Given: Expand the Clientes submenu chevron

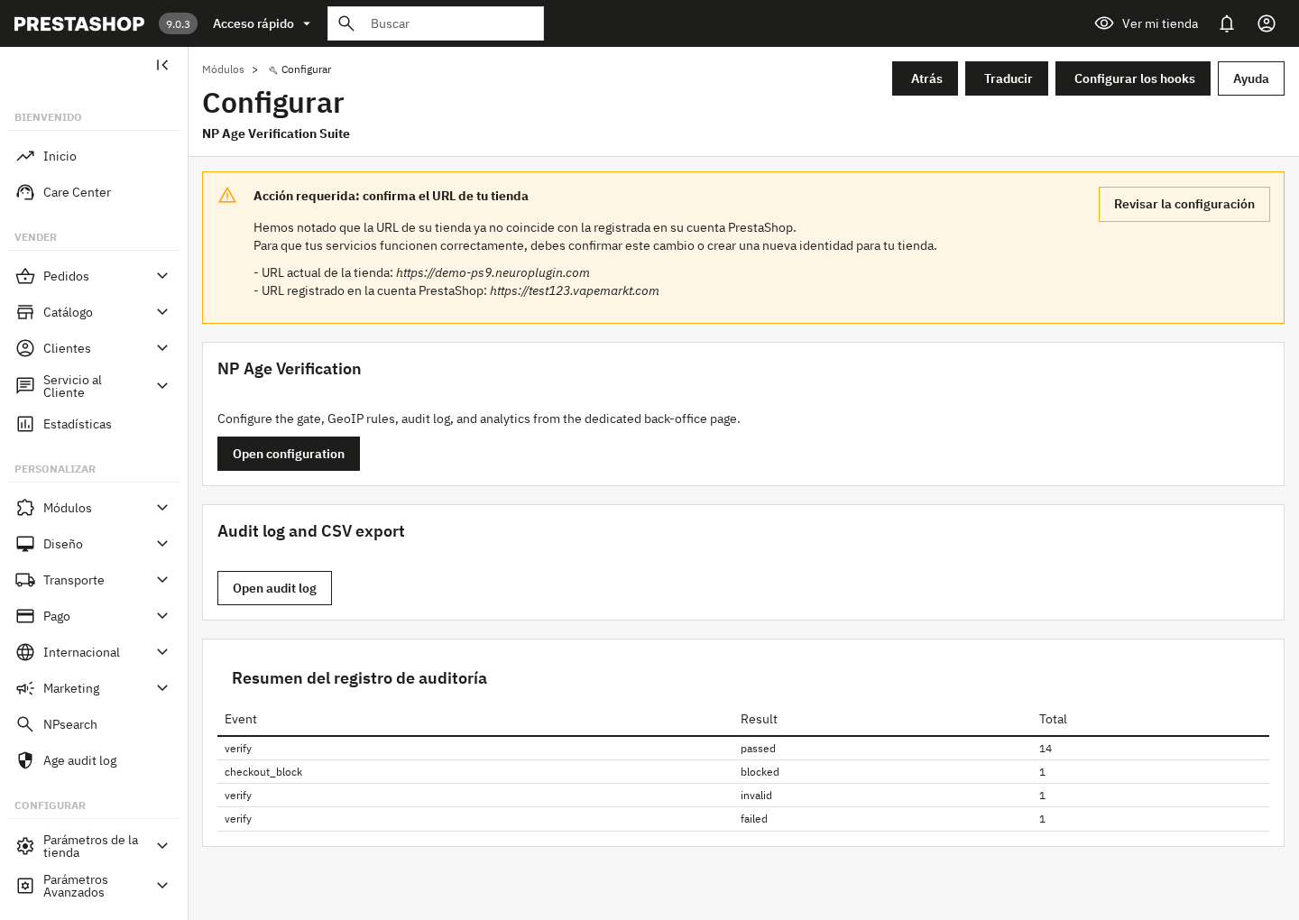Looking at the screenshot, I should tap(162, 348).
